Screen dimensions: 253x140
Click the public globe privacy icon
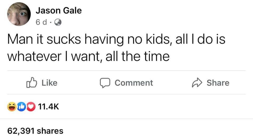tap(58, 23)
